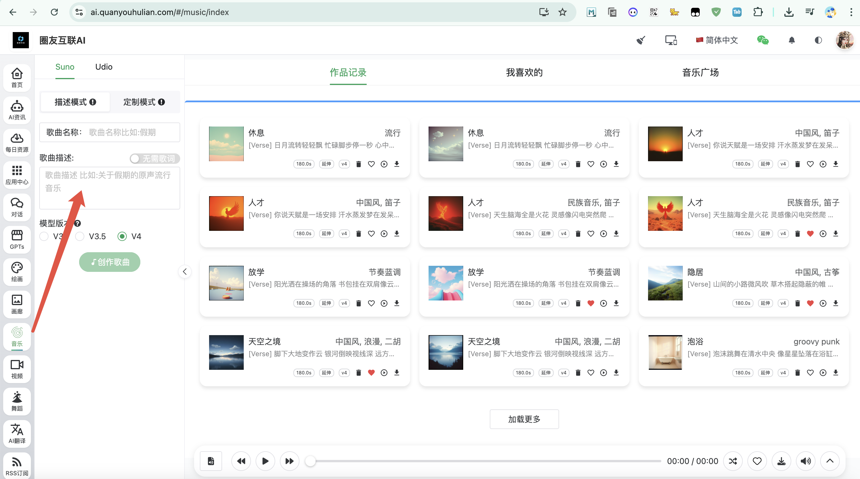Click in the 歌曲描述 text area
This screenshot has width=860, height=479.
pyautogui.click(x=109, y=188)
